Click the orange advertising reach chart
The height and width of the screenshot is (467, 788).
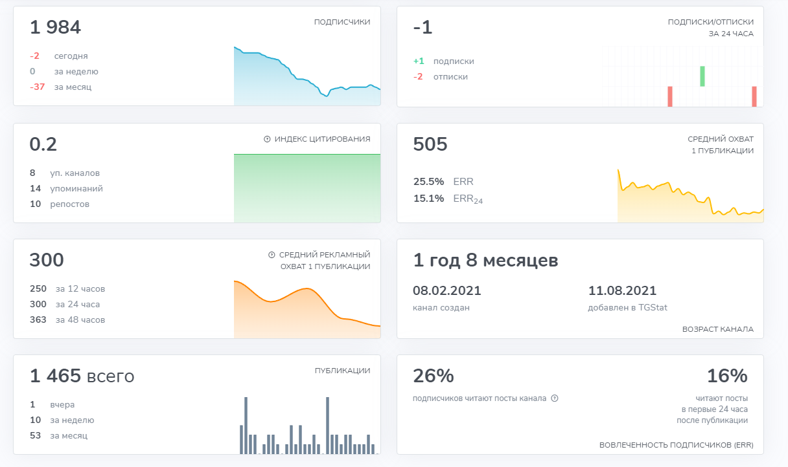point(307,309)
